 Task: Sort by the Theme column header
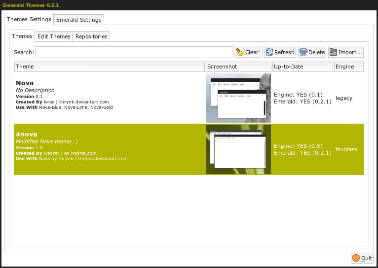pos(110,67)
